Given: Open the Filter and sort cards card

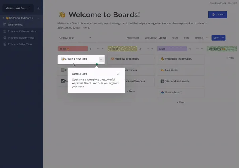Looking at the screenshot, I should tap(180, 81).
